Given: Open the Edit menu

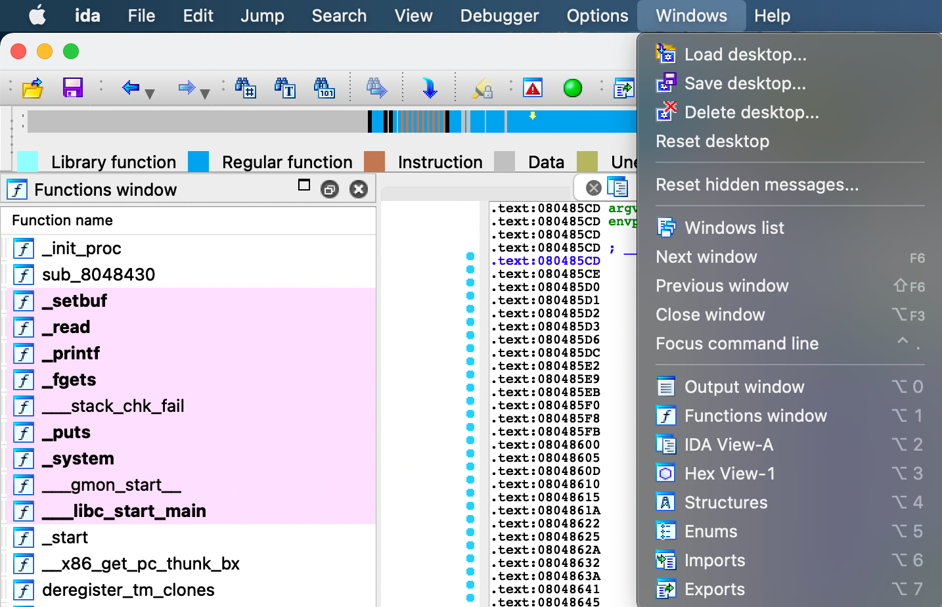Looking at the screenshot, I should 198,16.
